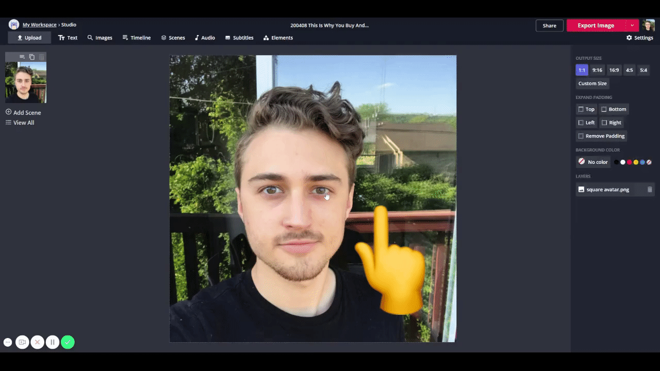The height and width of the screenshot is (371, 660).
Task: Click Remove Padding
Action: tap(601, 136)
